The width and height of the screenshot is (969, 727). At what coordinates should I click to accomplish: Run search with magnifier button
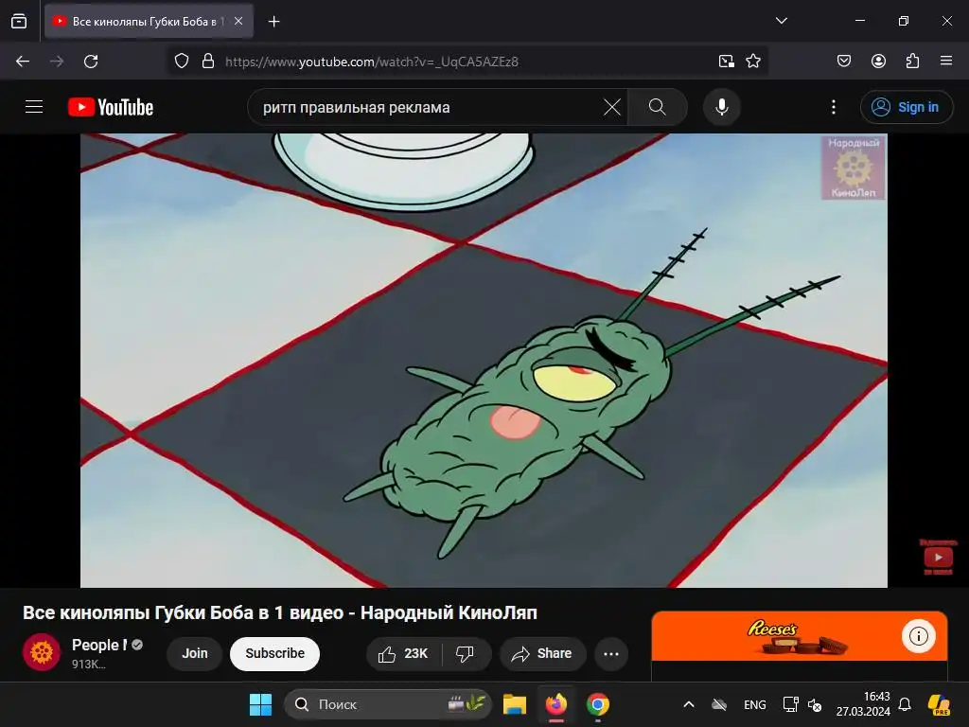(658, 107)
